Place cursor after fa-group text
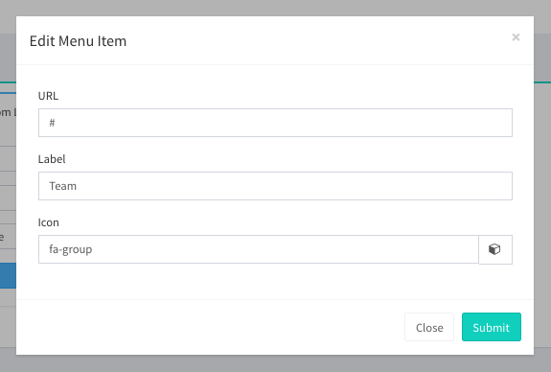The height and width of the screenshot is (372, 551). click(x=93, y=249)
